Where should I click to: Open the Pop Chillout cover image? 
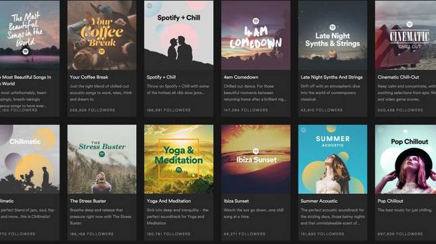pyautogui.click(x=406, y=159)
